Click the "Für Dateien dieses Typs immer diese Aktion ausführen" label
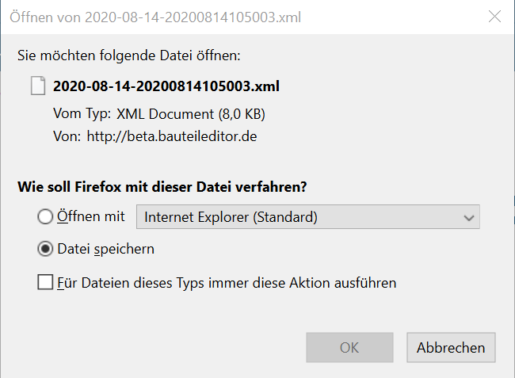The height and width of the screenshot is (378, 515). click(x=227, y=283)
